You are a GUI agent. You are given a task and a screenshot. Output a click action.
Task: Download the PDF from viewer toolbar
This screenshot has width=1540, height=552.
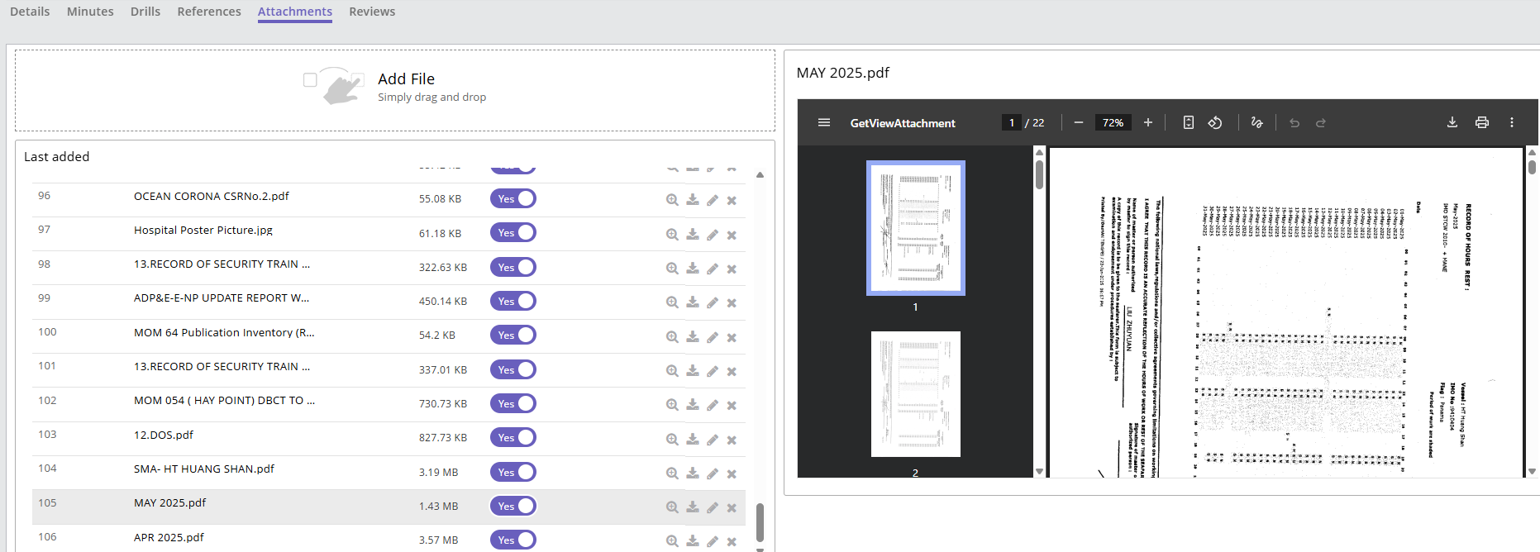click(x=1452, y=122)
